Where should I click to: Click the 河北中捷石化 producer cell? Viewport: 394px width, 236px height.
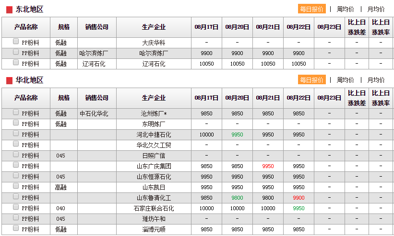point(154,135)
